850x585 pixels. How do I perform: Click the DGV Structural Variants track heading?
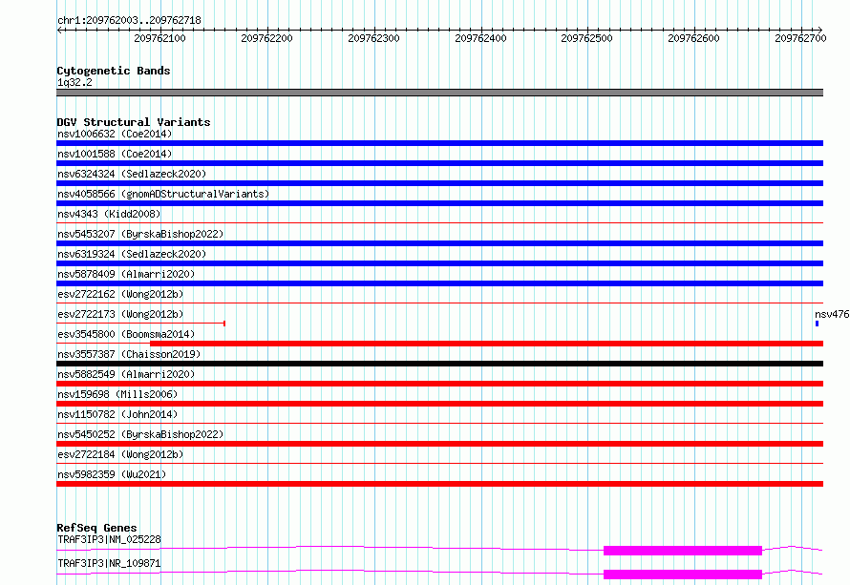point(134,122)
